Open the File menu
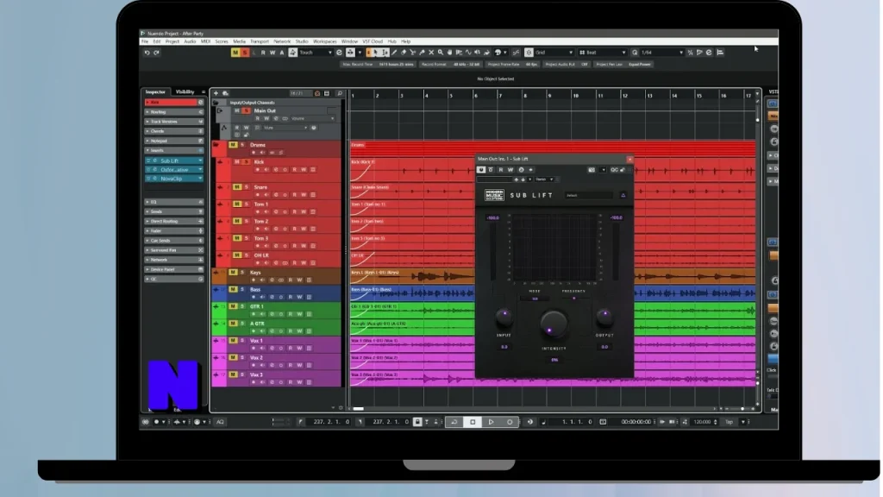Screen dimensions: 883x497 [145, 41]
